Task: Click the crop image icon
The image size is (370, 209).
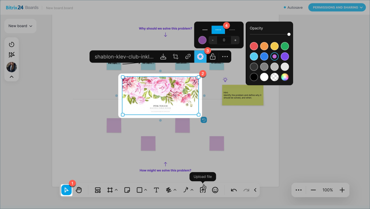Action: point(175,57)
